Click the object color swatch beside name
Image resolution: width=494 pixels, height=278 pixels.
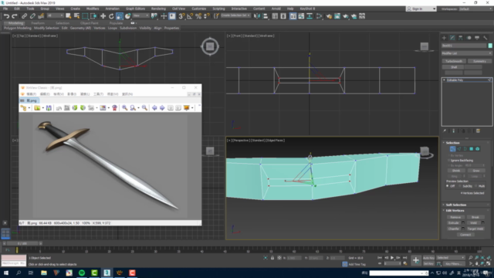tap(490, 46)
